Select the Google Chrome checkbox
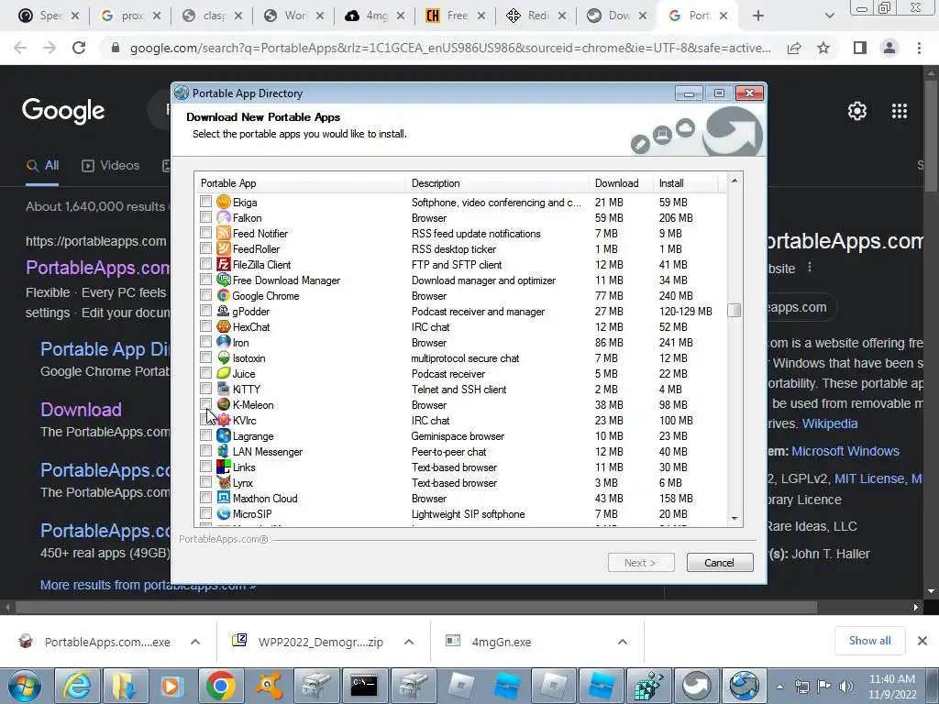 206,295
